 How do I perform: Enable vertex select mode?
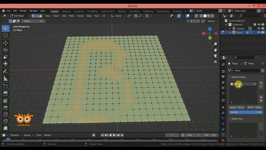pos(33,16)
